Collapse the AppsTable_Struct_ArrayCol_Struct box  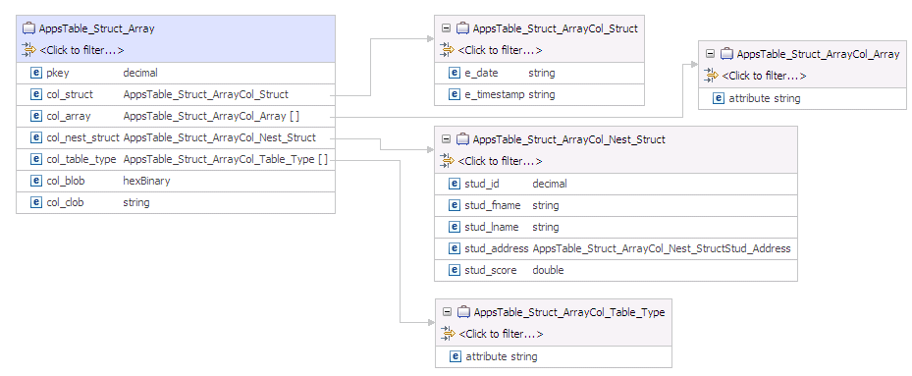click(x=446, y=28)
